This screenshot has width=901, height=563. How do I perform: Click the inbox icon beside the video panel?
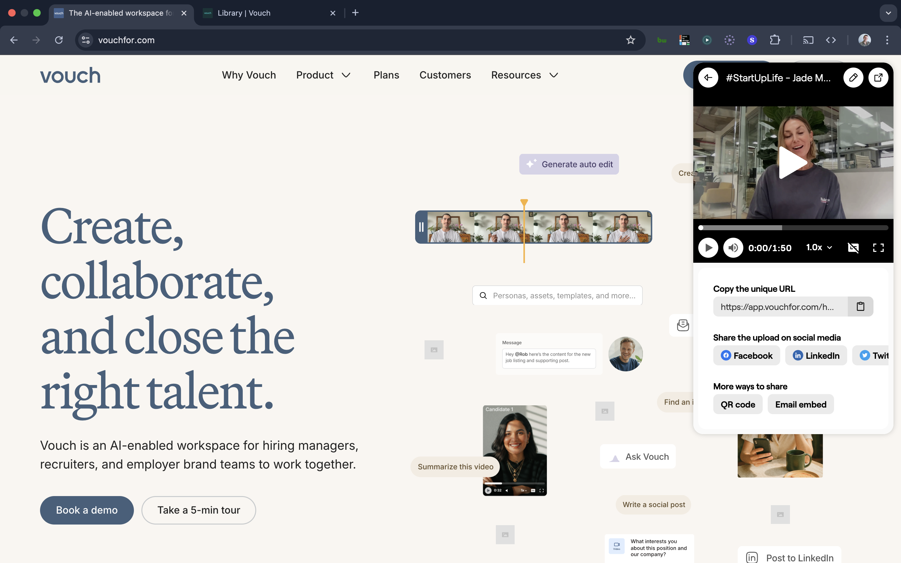[x=683, y=325]
